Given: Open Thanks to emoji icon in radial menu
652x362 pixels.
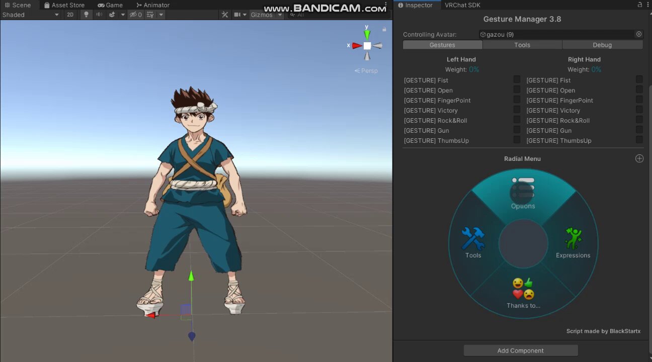Looking at the screenshot, I should (x=523, y=289).
